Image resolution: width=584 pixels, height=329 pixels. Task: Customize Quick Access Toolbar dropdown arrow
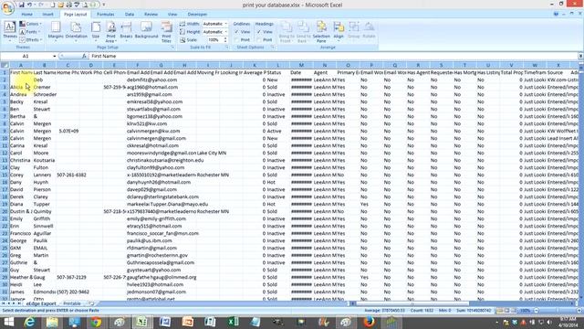pyautogui.click(x=103, y=5)
